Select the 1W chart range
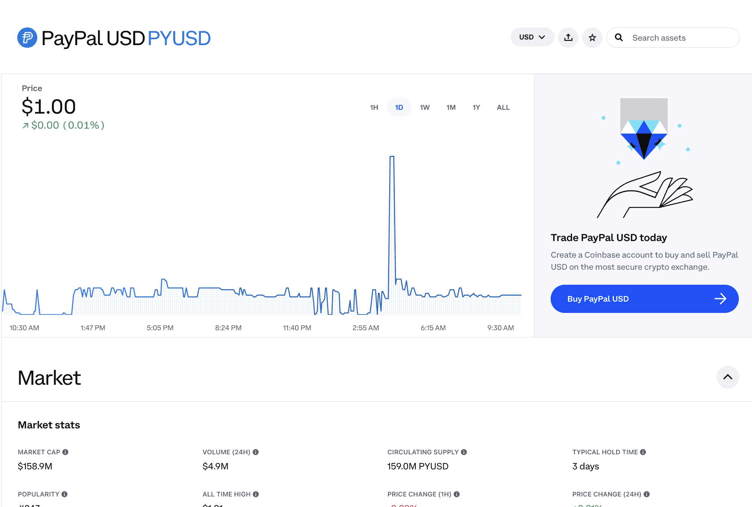Screen dimensions: 752x507 point(425,108)
